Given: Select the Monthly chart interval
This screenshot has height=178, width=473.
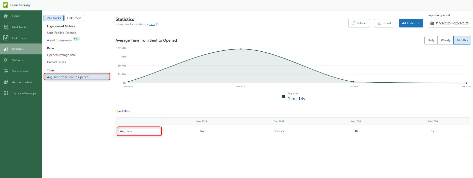Looking at the screenshot, I should point(462,40).
